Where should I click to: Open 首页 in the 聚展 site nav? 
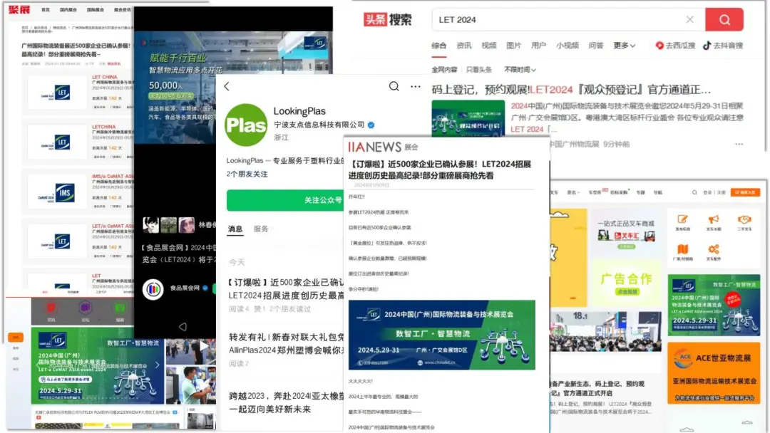pos(46,10)
